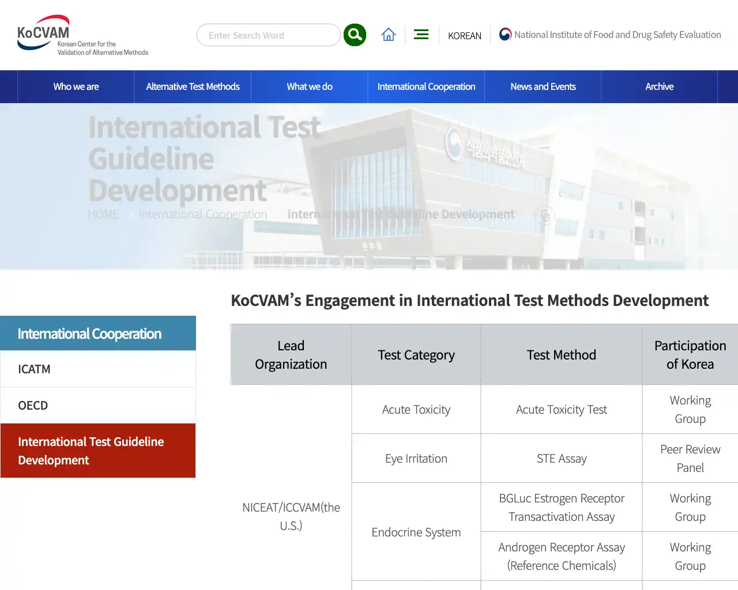Focus the Enter Search Word field

[269, 35]
